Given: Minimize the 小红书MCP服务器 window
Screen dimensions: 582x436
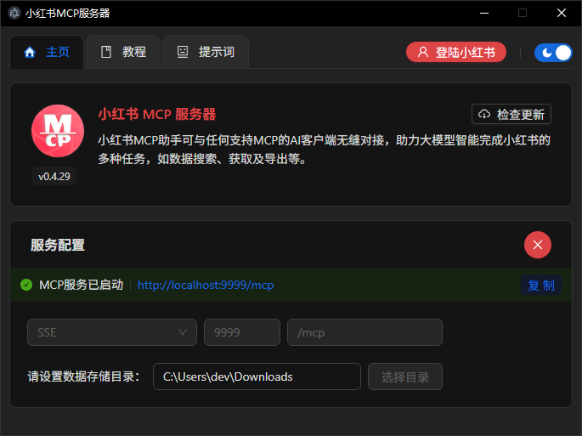Looking at the screenshot, I should click(484, 13).
